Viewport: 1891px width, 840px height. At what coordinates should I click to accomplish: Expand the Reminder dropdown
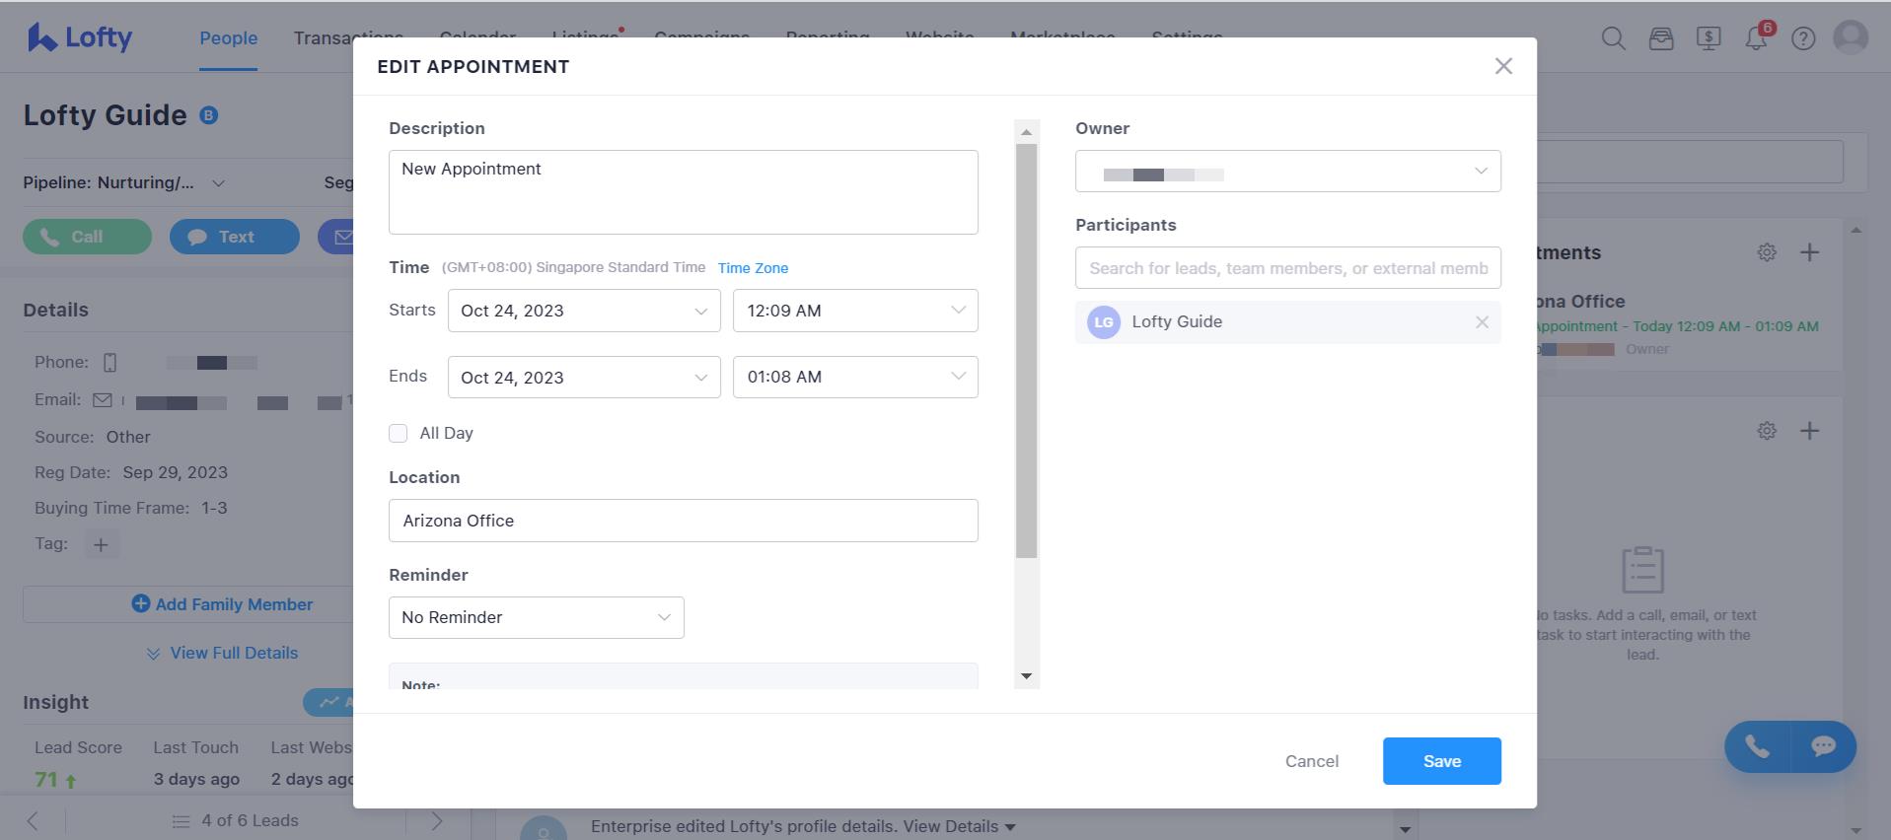click(x=536, y=617)
